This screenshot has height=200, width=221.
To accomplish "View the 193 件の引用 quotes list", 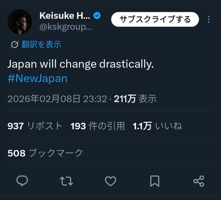I will tap(98, 126).
